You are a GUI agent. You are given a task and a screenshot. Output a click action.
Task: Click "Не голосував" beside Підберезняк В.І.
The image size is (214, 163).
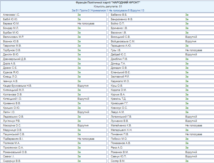pyautogui.click(x=86, y=139)
